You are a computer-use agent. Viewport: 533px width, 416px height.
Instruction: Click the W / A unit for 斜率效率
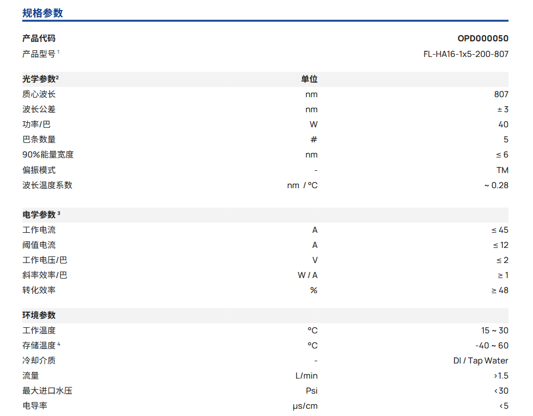click(307, 275)
